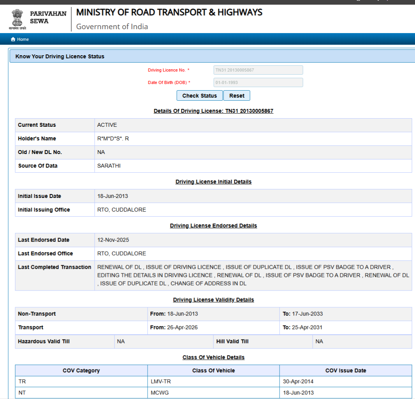
Task: Click the Date Of Birth input field
Action: click(x=258, y=82)
